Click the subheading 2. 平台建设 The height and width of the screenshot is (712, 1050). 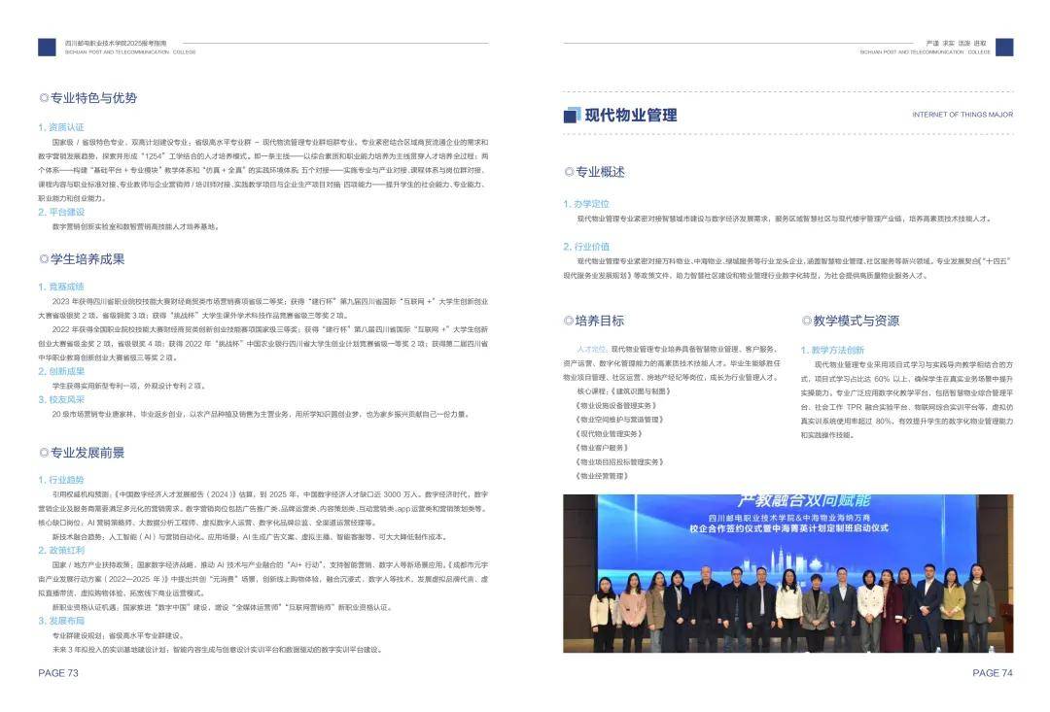click(61, 212)
